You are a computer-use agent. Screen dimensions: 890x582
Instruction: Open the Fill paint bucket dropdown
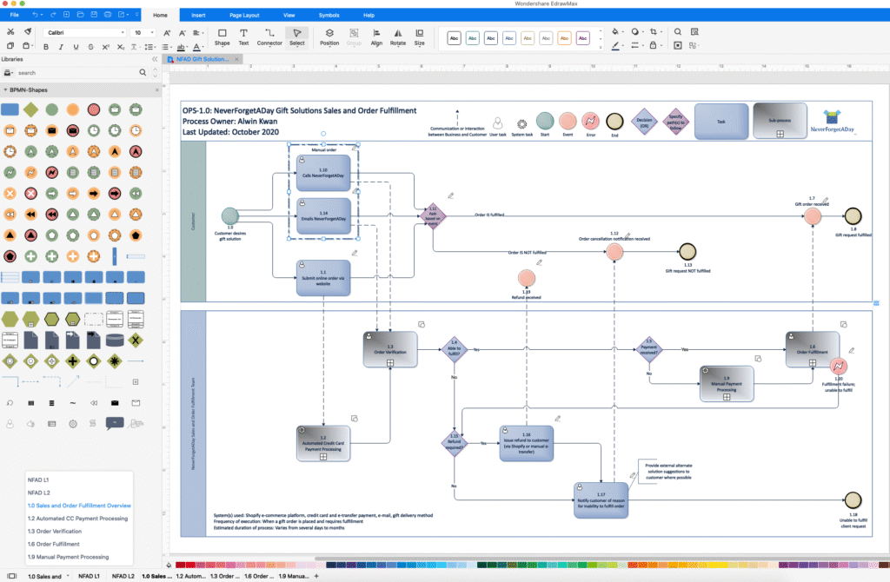pos(617,32)
